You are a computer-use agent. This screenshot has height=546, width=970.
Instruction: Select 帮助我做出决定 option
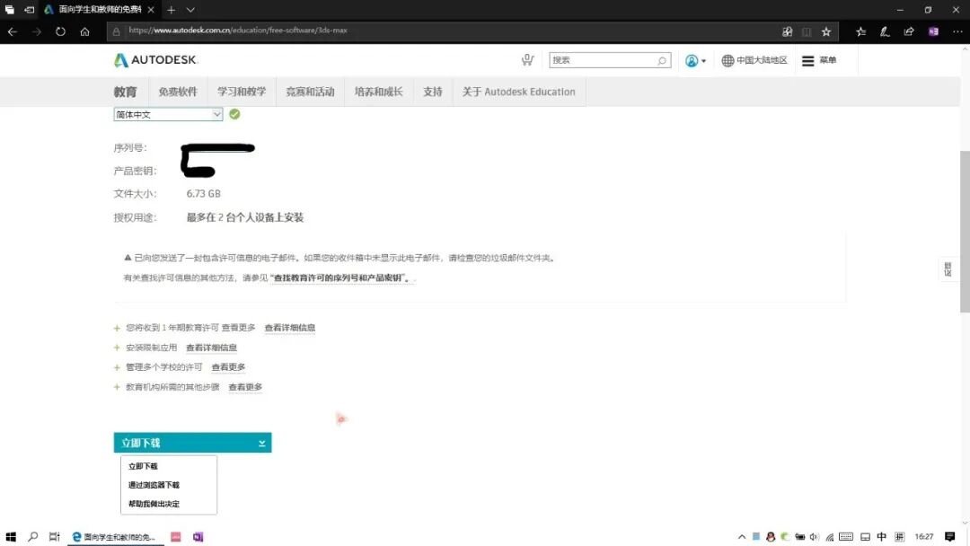point(154,504)
